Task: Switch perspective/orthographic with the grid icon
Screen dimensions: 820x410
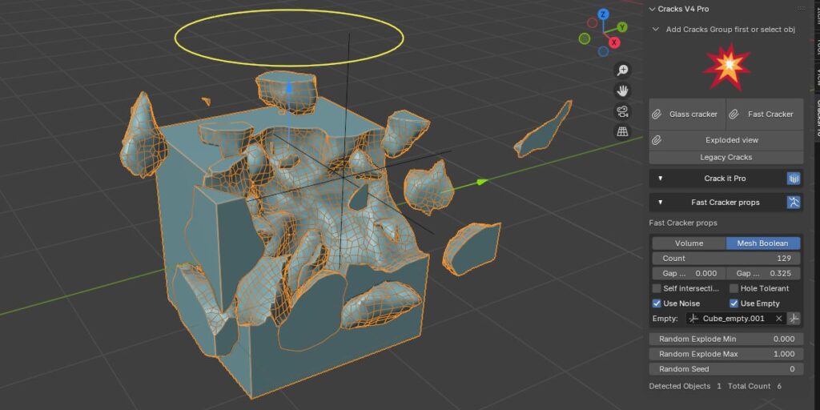Action: (x=622, y=131)
